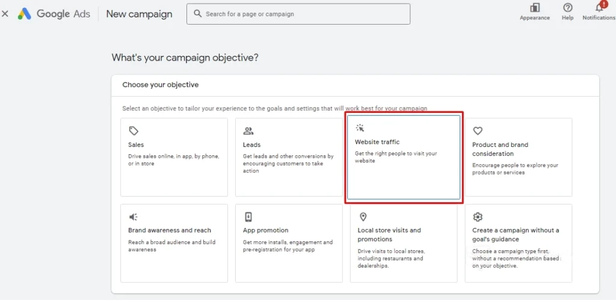Click 'Drive sales online, in app, by phone' description

point(174,160)
